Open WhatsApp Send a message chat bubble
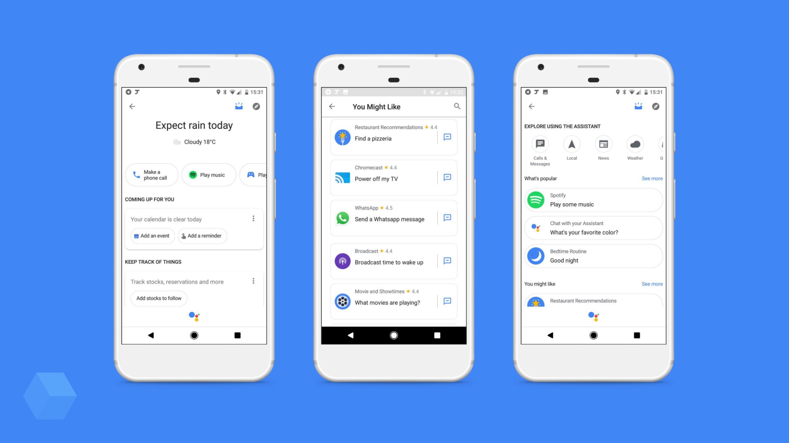The width and height of the screenshot is (789, 443). [447, 219]
